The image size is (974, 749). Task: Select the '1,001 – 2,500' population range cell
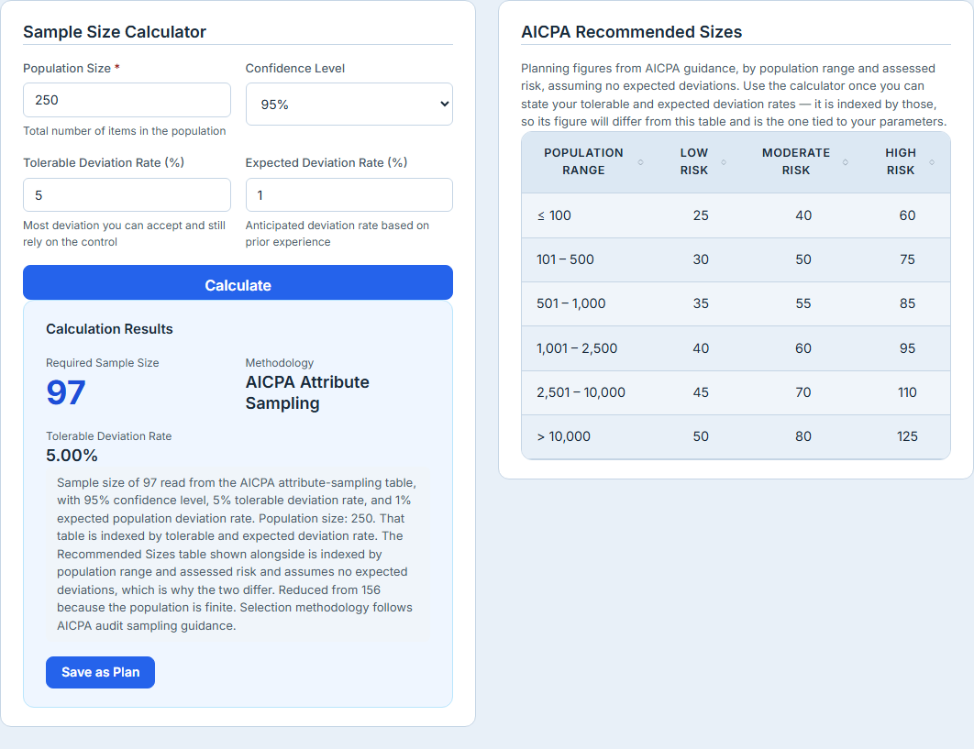(x=590, y=348)
